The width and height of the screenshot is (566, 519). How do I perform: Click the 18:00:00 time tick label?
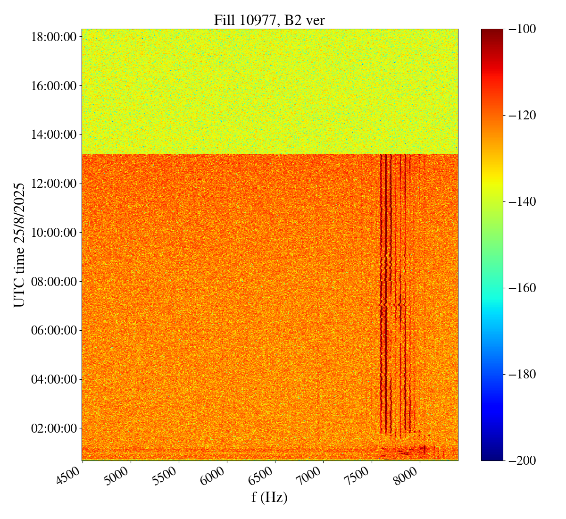tap(54, 37)
